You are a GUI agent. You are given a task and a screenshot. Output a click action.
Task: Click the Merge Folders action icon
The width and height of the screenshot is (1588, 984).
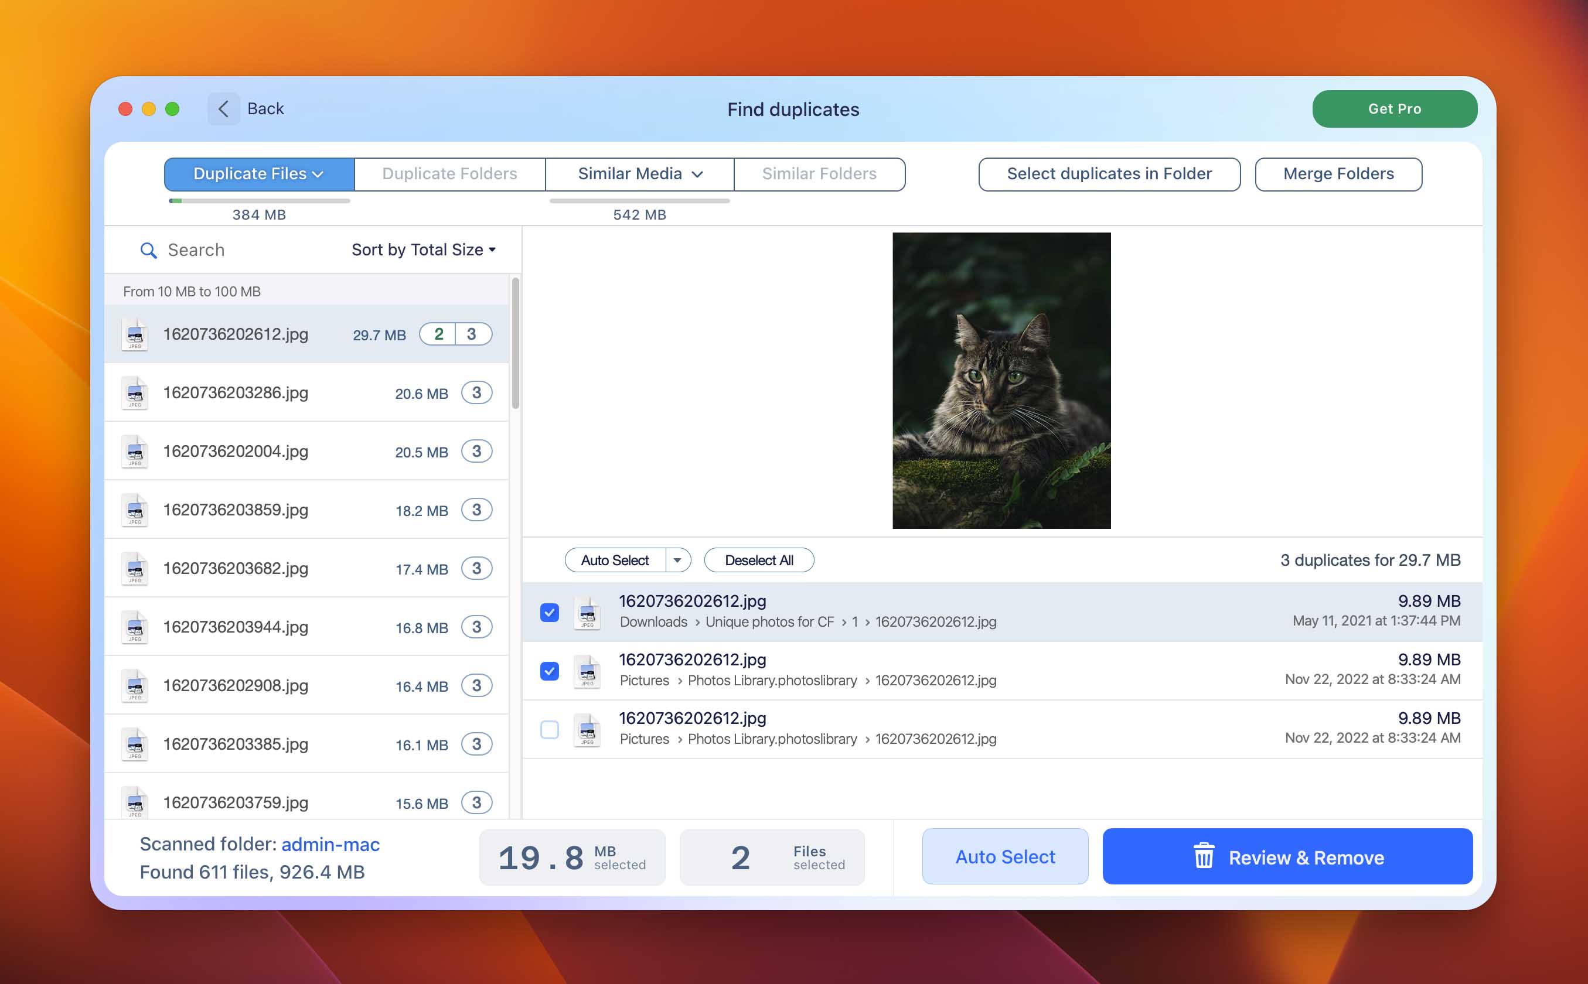click(1338, 173)
